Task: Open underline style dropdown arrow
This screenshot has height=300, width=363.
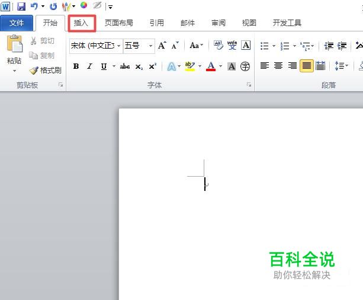Action: (114, 66)
